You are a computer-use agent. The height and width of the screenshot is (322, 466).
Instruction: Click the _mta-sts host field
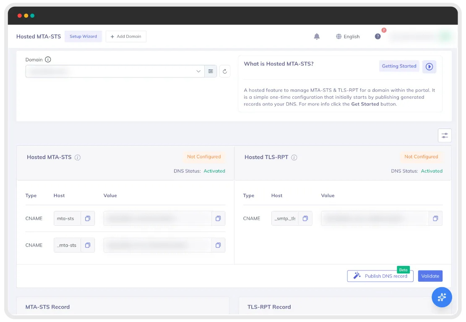click(68, 245)
